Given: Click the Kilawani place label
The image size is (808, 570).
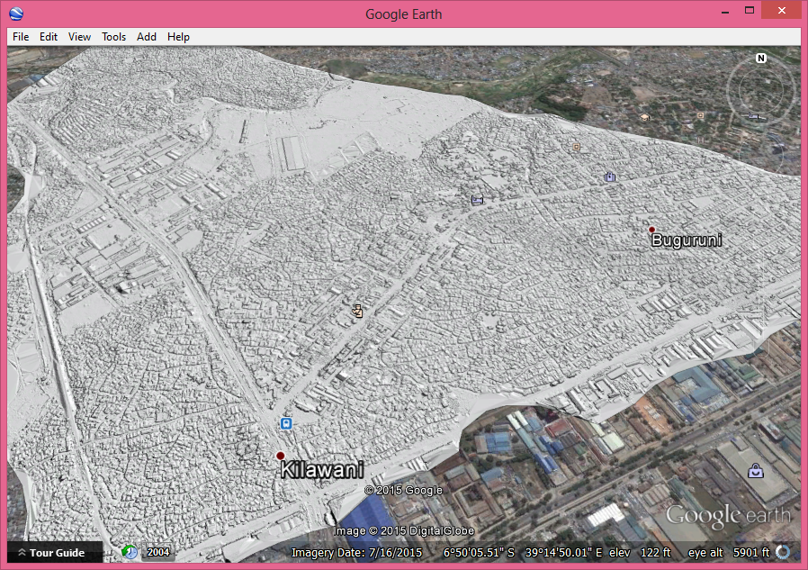Looking at the screenshot, I should (x=322, y=469).
